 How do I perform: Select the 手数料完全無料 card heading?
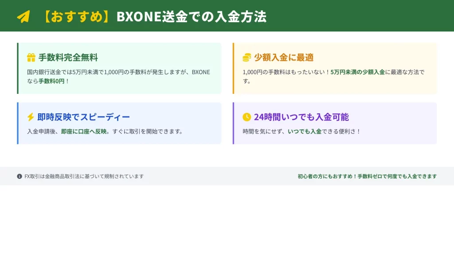coord(68,58)
